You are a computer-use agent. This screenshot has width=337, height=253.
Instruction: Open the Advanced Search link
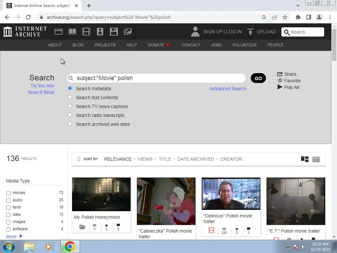[228, 89]
